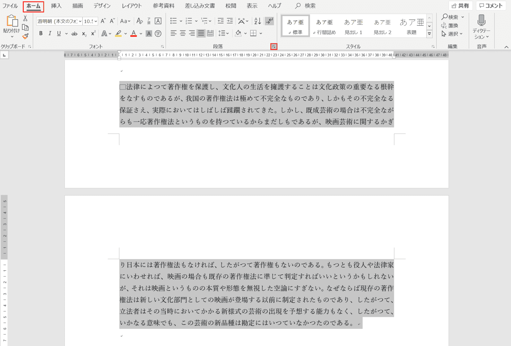Image resolution: width=511 pixels, height=346 pixels.
Task: Toggle center alignment
Action: 183,33
